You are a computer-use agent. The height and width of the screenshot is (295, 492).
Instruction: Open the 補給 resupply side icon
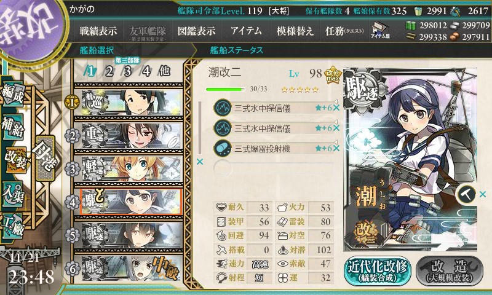pos(13,127)
